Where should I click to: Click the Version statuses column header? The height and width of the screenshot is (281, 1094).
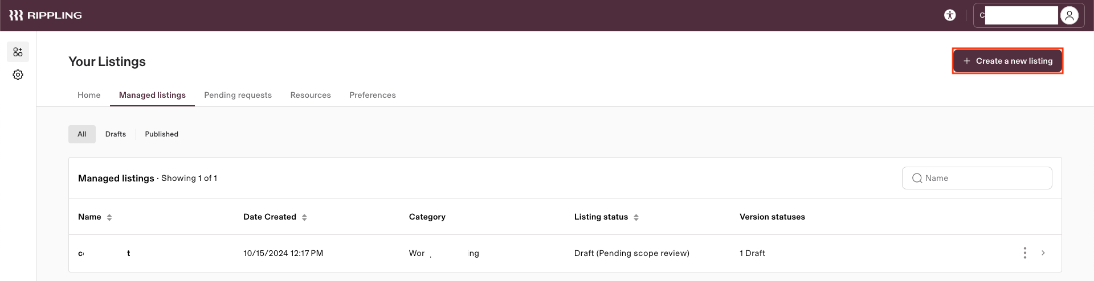pyautogui.click(x=772, y=217)
